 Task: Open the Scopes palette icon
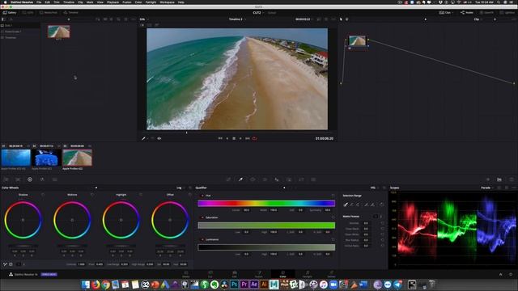click(x=499, y=179)
